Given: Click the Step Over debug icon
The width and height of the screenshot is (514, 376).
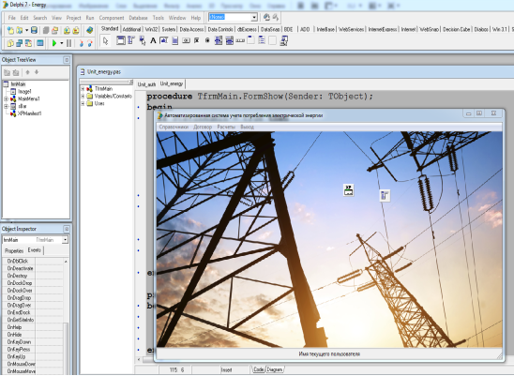Looking at the screenshot, I should click(90, 43).
